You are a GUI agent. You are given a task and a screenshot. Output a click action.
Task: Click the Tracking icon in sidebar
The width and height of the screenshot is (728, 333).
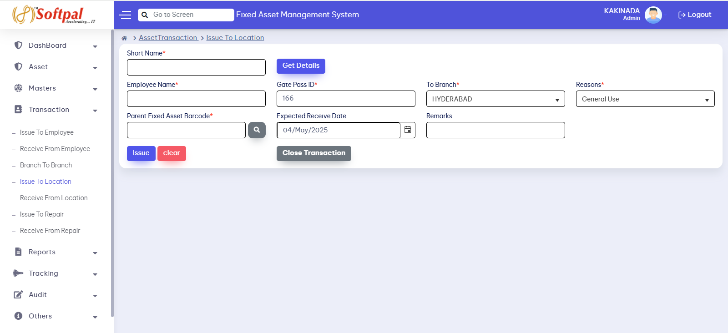[18, 273]
